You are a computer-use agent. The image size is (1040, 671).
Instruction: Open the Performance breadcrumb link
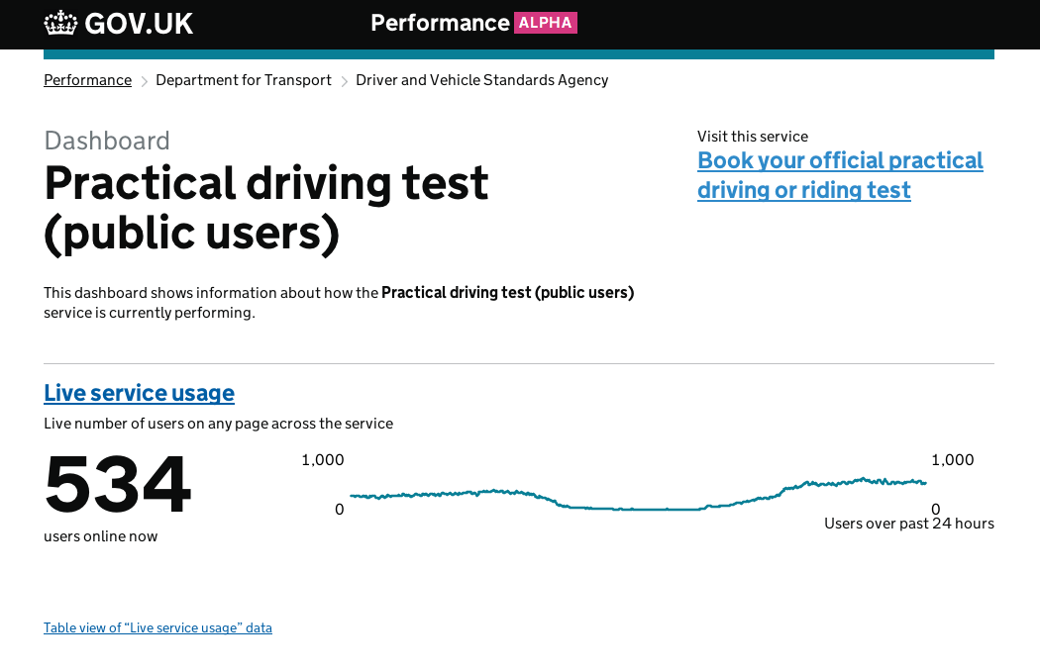tap(87, 79)
